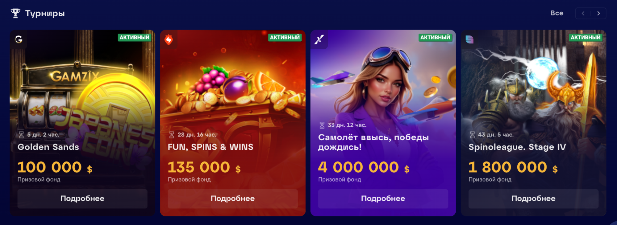This screenshot has height=225, width=617.
Task: Click the Spinoleague provider logo icon
Action: point(469,39)
